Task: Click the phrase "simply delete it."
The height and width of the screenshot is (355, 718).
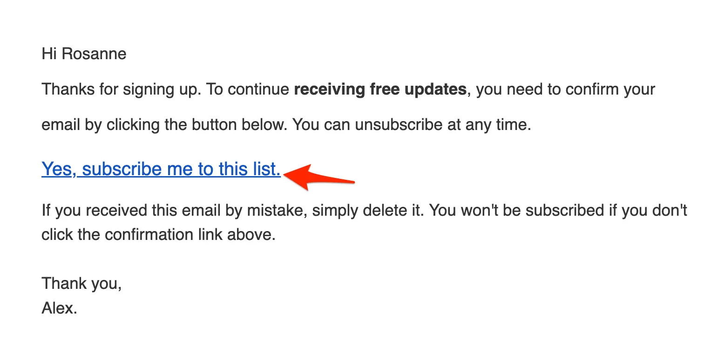Action: tap(368, 211)
